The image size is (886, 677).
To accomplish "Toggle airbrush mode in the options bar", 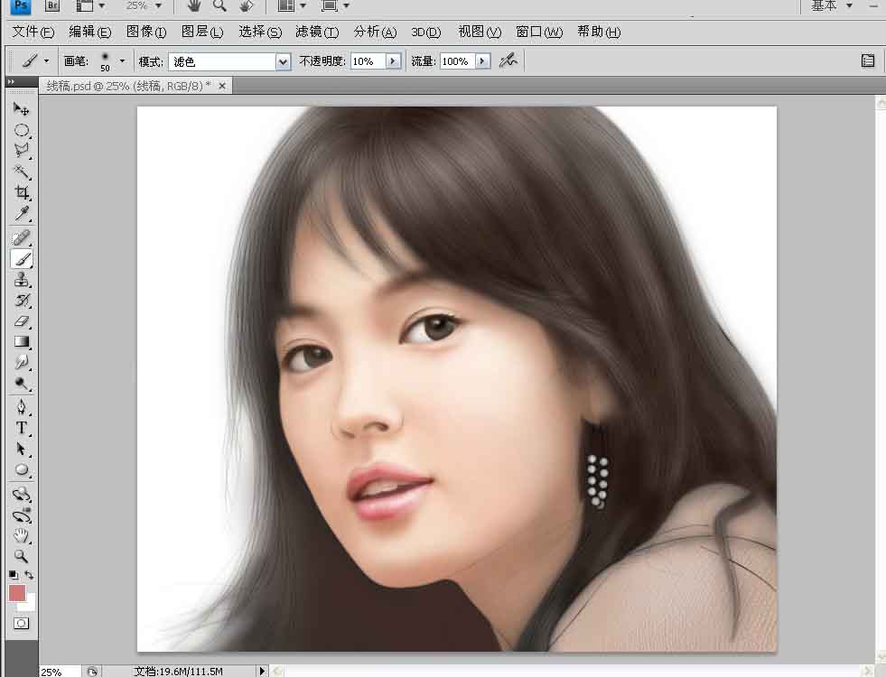I will pyautogui.click(x=508, y=60).
